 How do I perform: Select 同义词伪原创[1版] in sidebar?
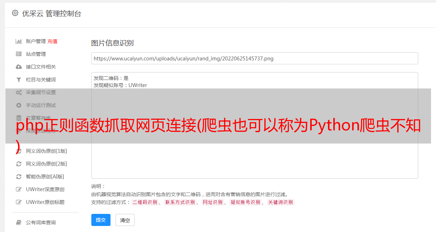47,151
